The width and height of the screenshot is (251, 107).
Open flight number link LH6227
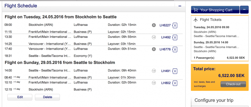click(165, 25)
